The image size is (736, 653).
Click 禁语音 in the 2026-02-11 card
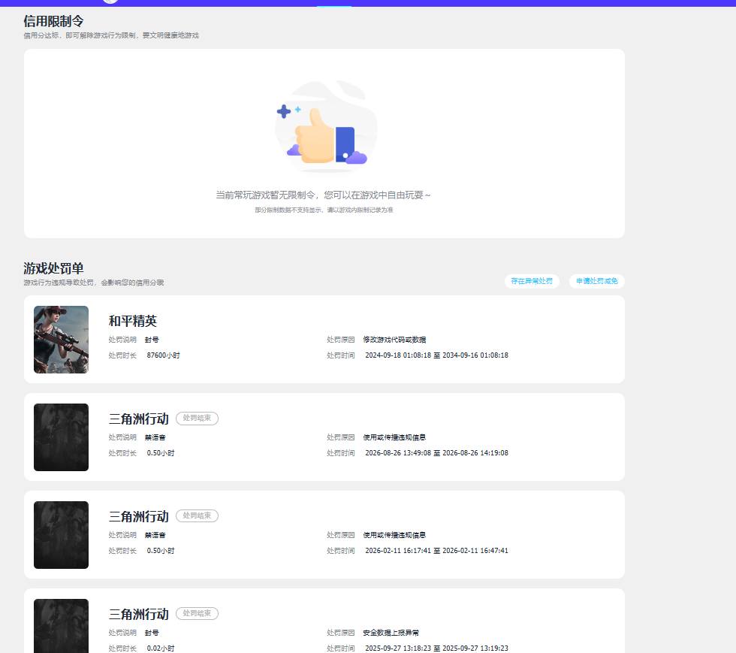[155, 535]
